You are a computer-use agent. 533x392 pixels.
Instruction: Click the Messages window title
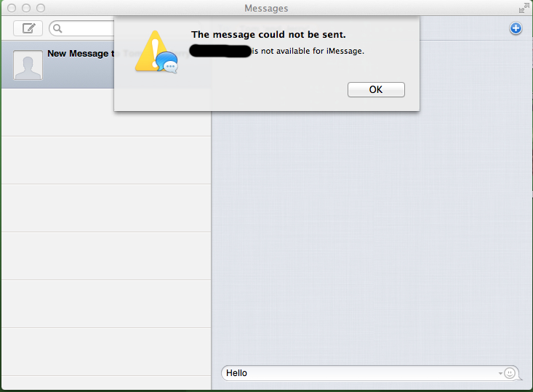tap(266, 8)
